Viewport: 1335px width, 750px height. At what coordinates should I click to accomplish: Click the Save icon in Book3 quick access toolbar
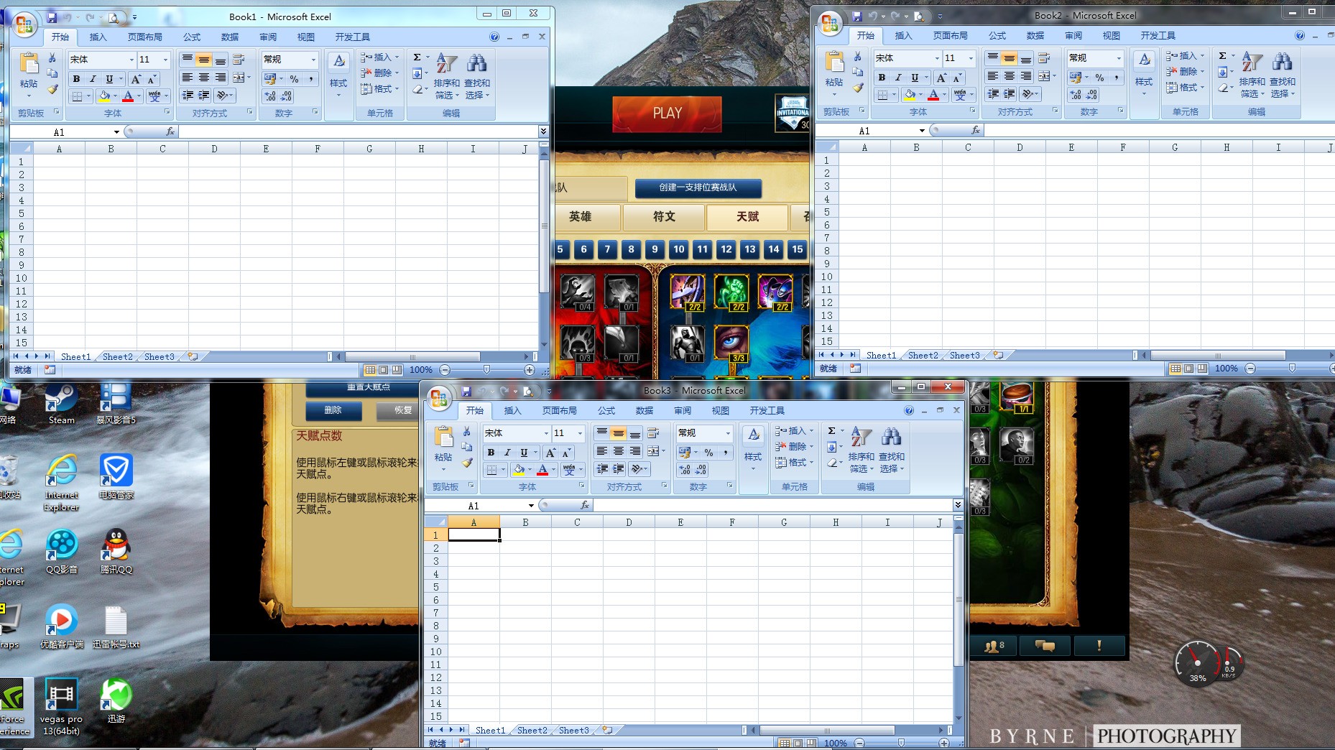click(x=466, y=392)
